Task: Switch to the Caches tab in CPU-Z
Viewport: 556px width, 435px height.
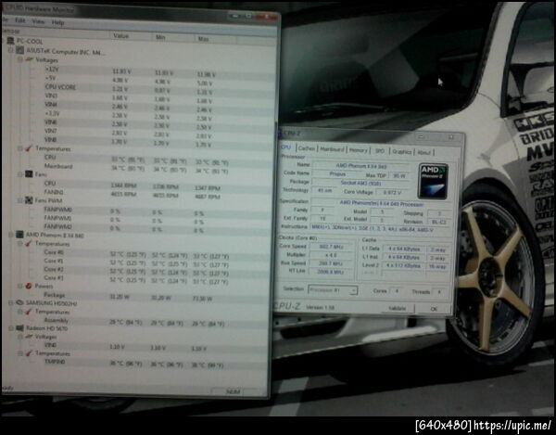Action: click(307, 148)
